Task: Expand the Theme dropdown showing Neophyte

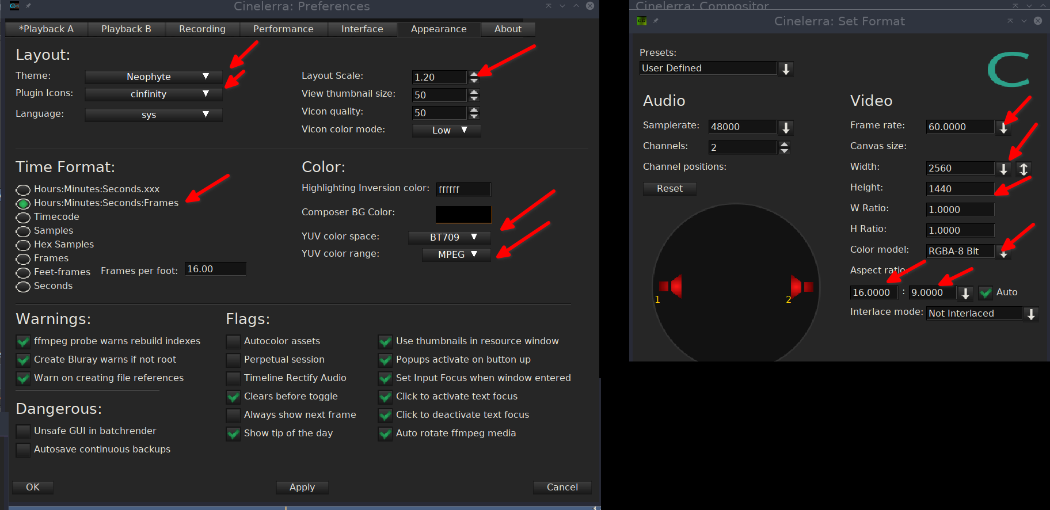Action: (x=154, y=77)
